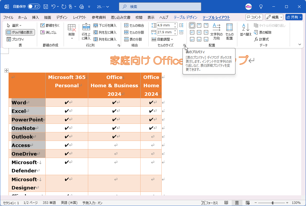Open the ファイル menu
The width and height of the screenshot is (306, 206).
8,17
